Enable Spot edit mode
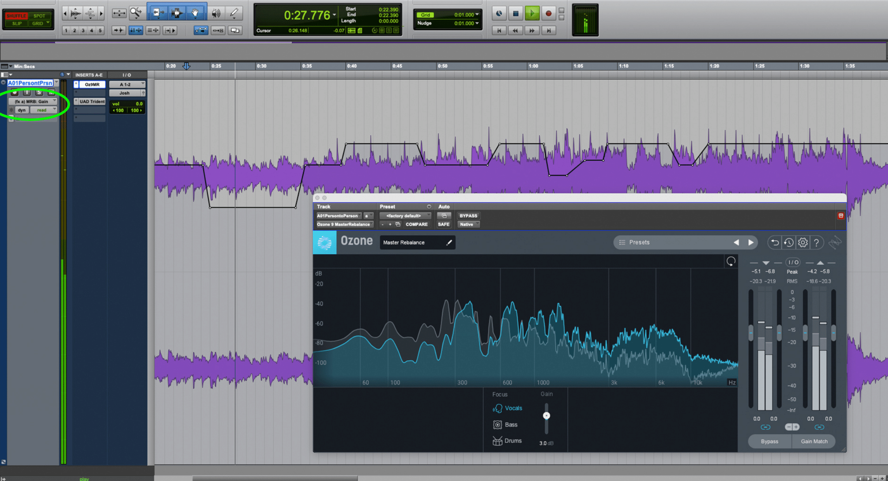The width and height of the screenshot is (888, 481). [39, 16]
